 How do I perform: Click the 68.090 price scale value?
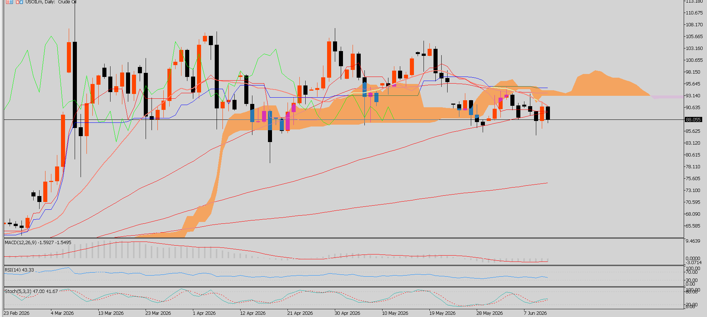[693, 214]
